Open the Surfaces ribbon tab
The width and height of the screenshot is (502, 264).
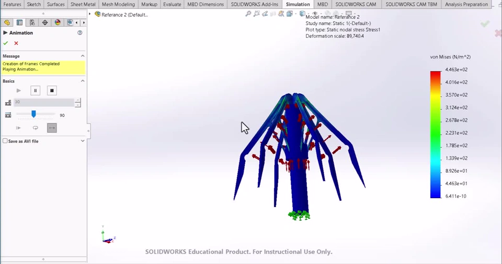click(56, 4)
